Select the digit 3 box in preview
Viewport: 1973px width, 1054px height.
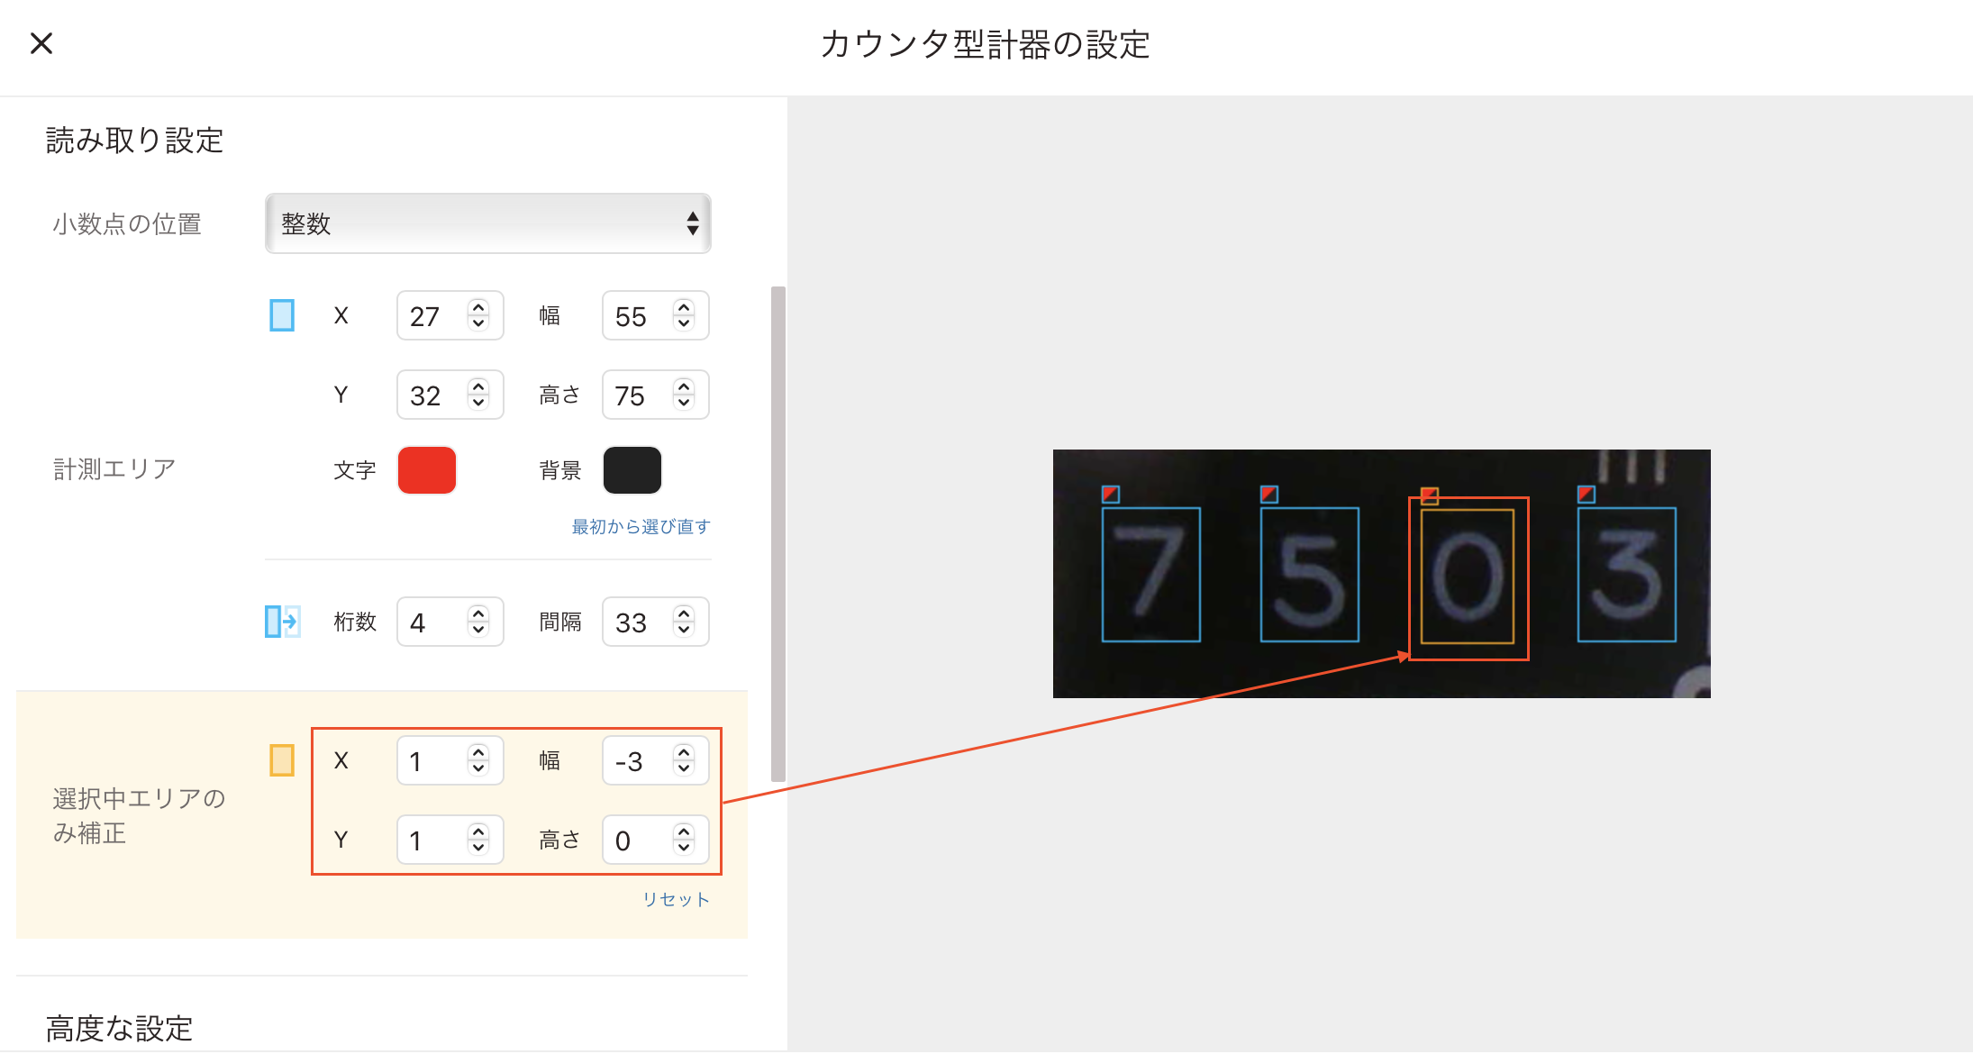(1627, 575)
